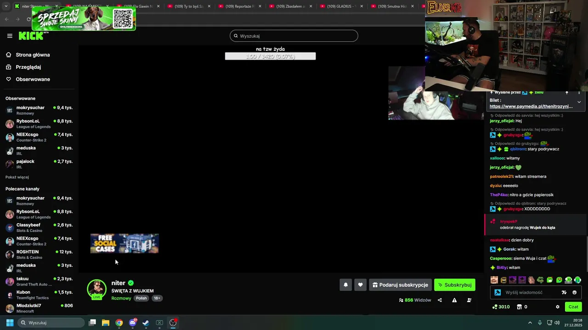Click the report warning icon
Screen dimensions: 588x330
click(454, 300)
